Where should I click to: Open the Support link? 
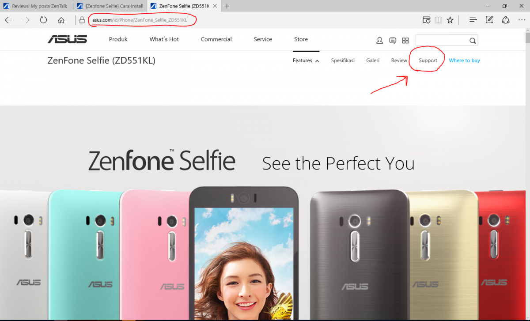(428, 60)
